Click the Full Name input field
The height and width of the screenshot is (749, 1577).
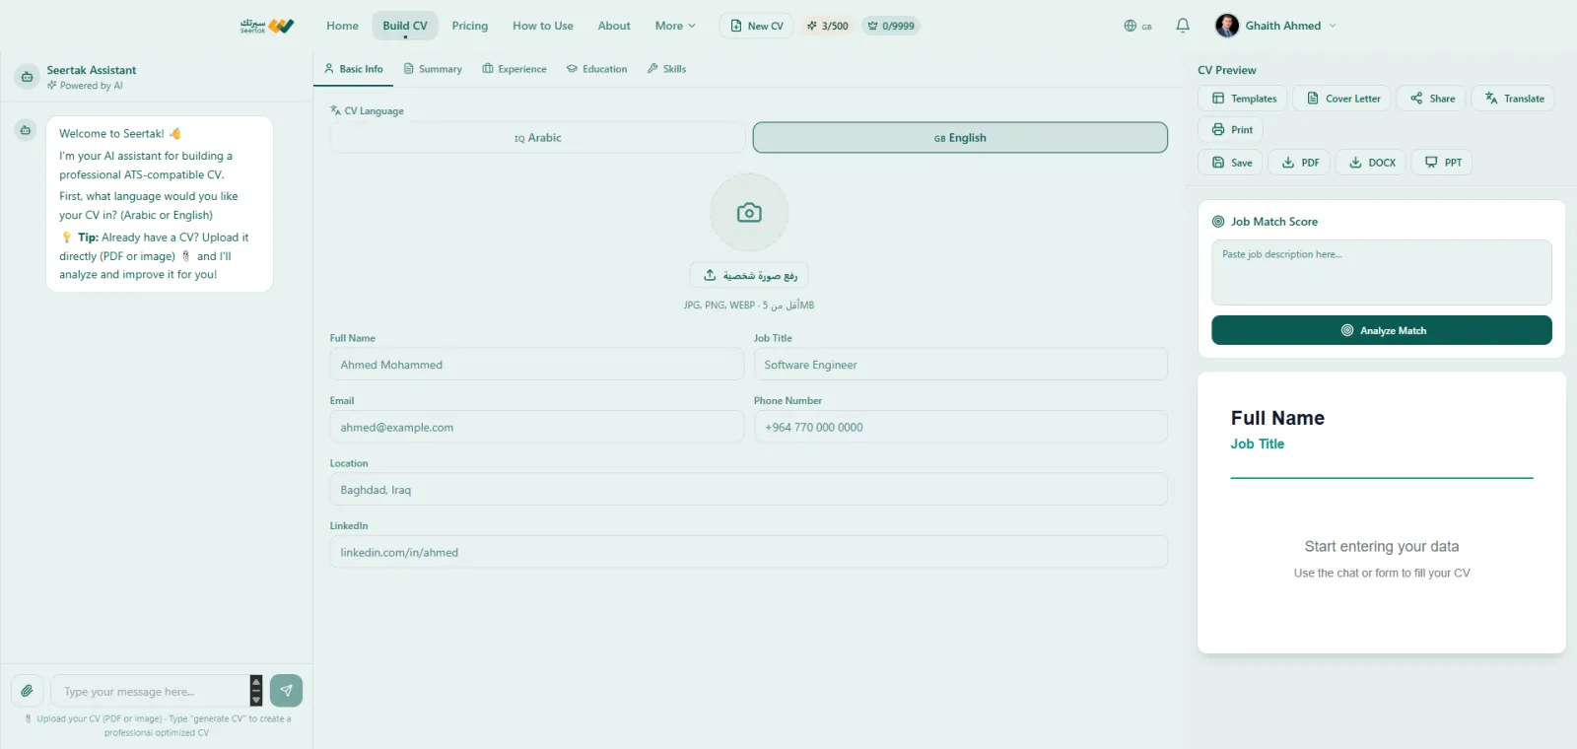(537, 365)
